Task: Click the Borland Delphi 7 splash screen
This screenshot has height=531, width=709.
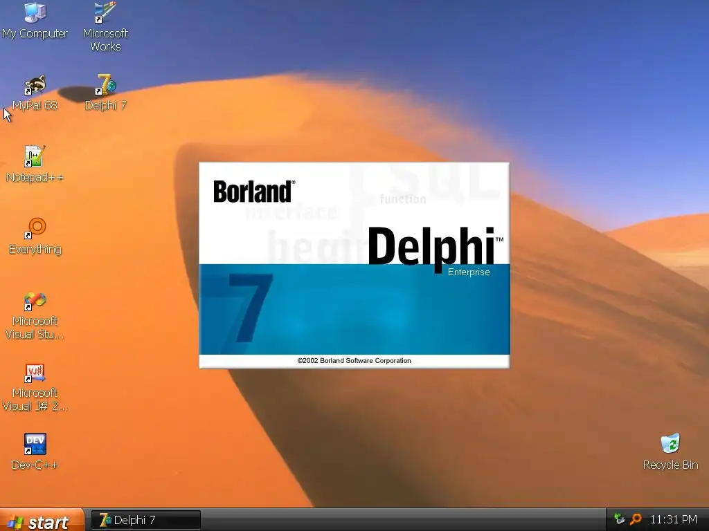Action: click(354, 265)
